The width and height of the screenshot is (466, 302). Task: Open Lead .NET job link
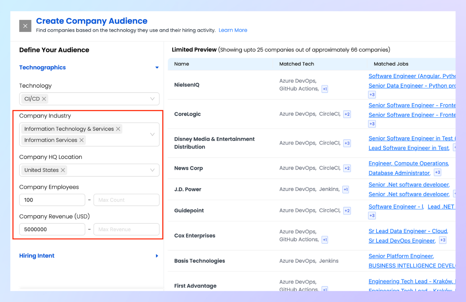(x=441, y=207)
